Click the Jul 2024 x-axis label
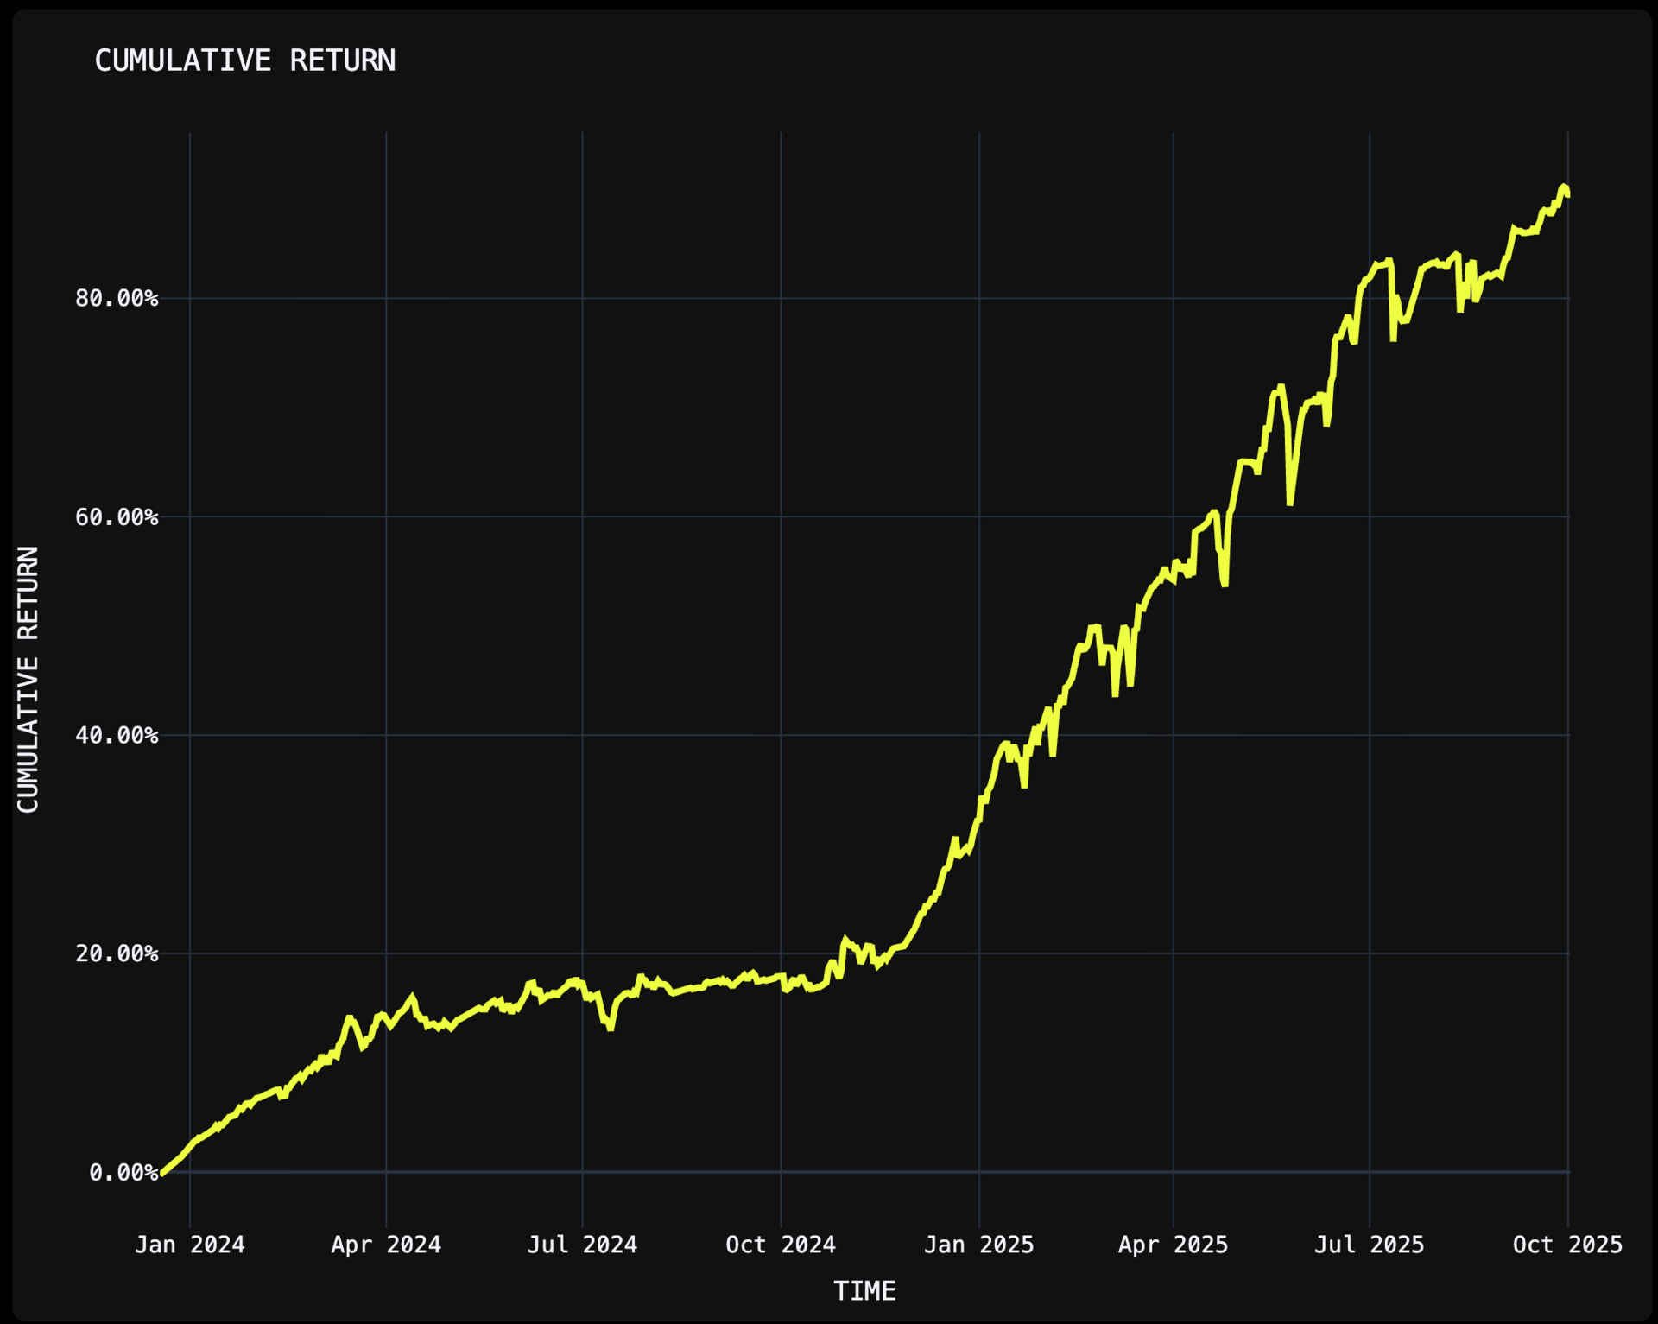Viewport: 1658px width, 1324px height. click(x=582, y=1245)
